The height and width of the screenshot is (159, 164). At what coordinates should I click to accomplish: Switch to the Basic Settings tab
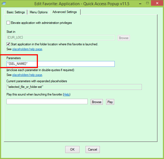tap(16, 12)
